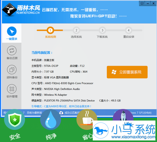This screenshot has width=157, height=142.
Task: Select step 4 重启安装 circle
Action: (x=128, y=30)
